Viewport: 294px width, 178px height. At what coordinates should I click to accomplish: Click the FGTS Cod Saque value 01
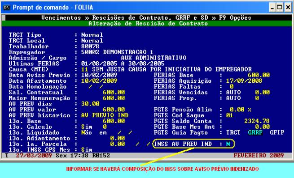tap(230, 115)
